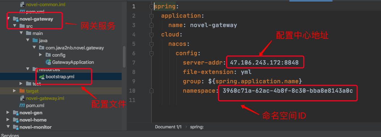The image size is (381, 137).
Task: Expand the novel-gen module
Action: click(x=8, y=112)
